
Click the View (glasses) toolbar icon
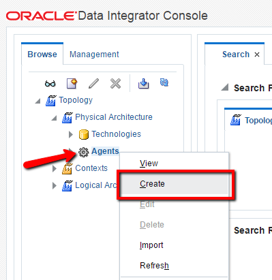(50, 84)
